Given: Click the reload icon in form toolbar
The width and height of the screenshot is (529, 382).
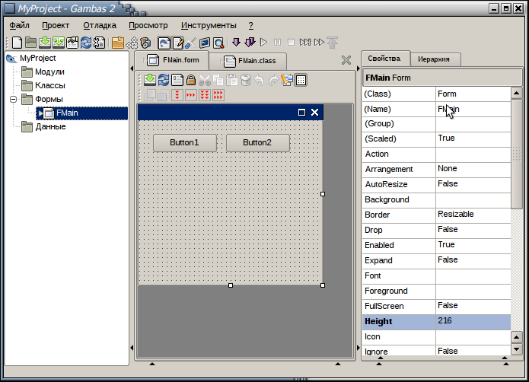Looking at the screenshot, I should pos(163,80).
